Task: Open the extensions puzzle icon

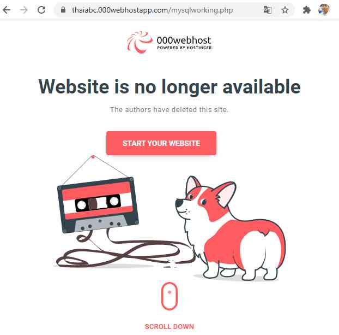Action: click(306, 10)
